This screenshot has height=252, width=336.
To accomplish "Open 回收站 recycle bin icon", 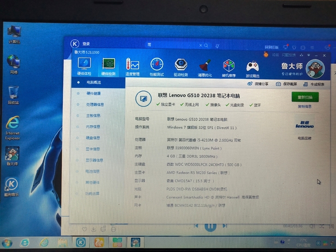I will coord(13,95).
